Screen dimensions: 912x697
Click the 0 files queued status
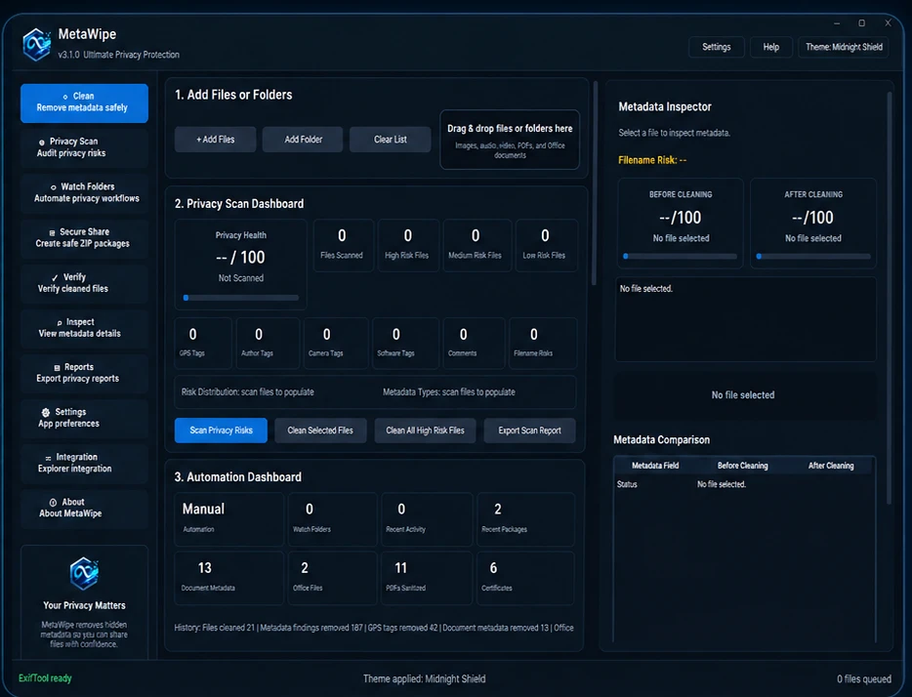click(x=864, y=679)
